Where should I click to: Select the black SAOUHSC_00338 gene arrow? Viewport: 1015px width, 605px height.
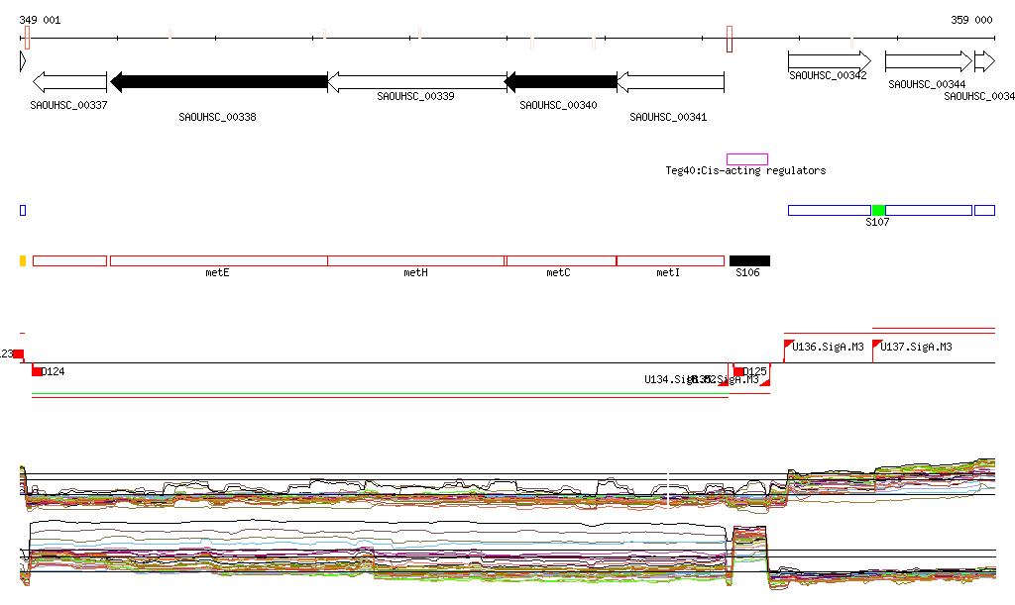pyautogui.click(x=218, y=82)
